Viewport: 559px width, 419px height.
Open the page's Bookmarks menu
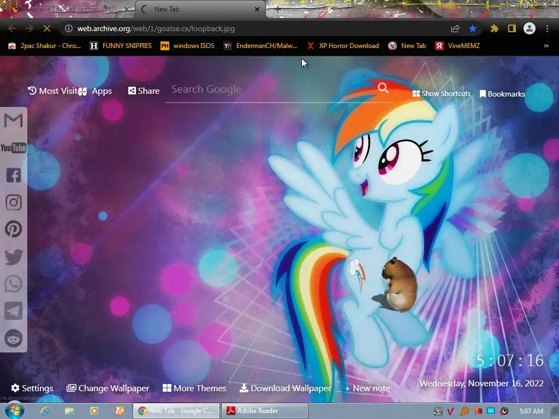click(x=502, y=94)
